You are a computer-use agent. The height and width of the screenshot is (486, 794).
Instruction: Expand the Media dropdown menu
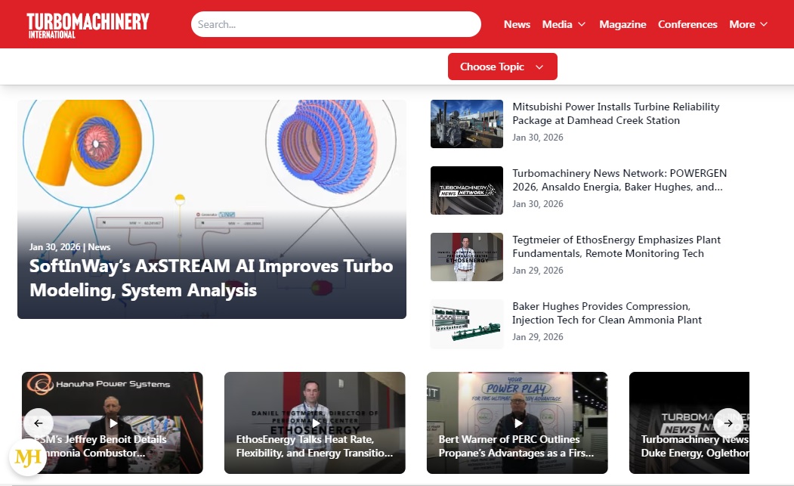pos(564,24)
